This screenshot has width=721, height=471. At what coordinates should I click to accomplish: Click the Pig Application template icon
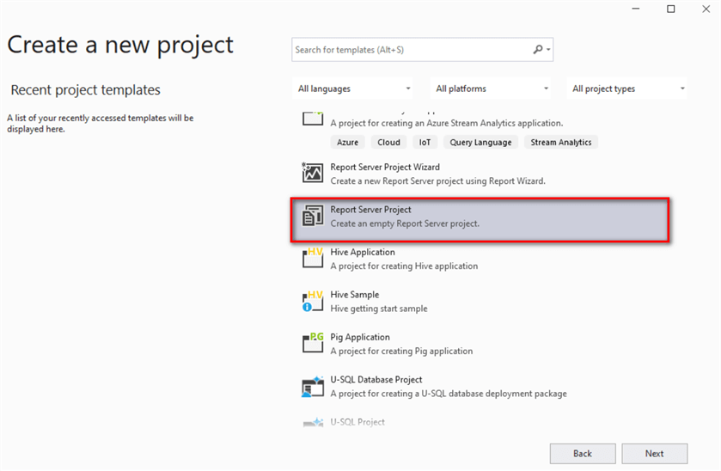(x=312, y=343)
